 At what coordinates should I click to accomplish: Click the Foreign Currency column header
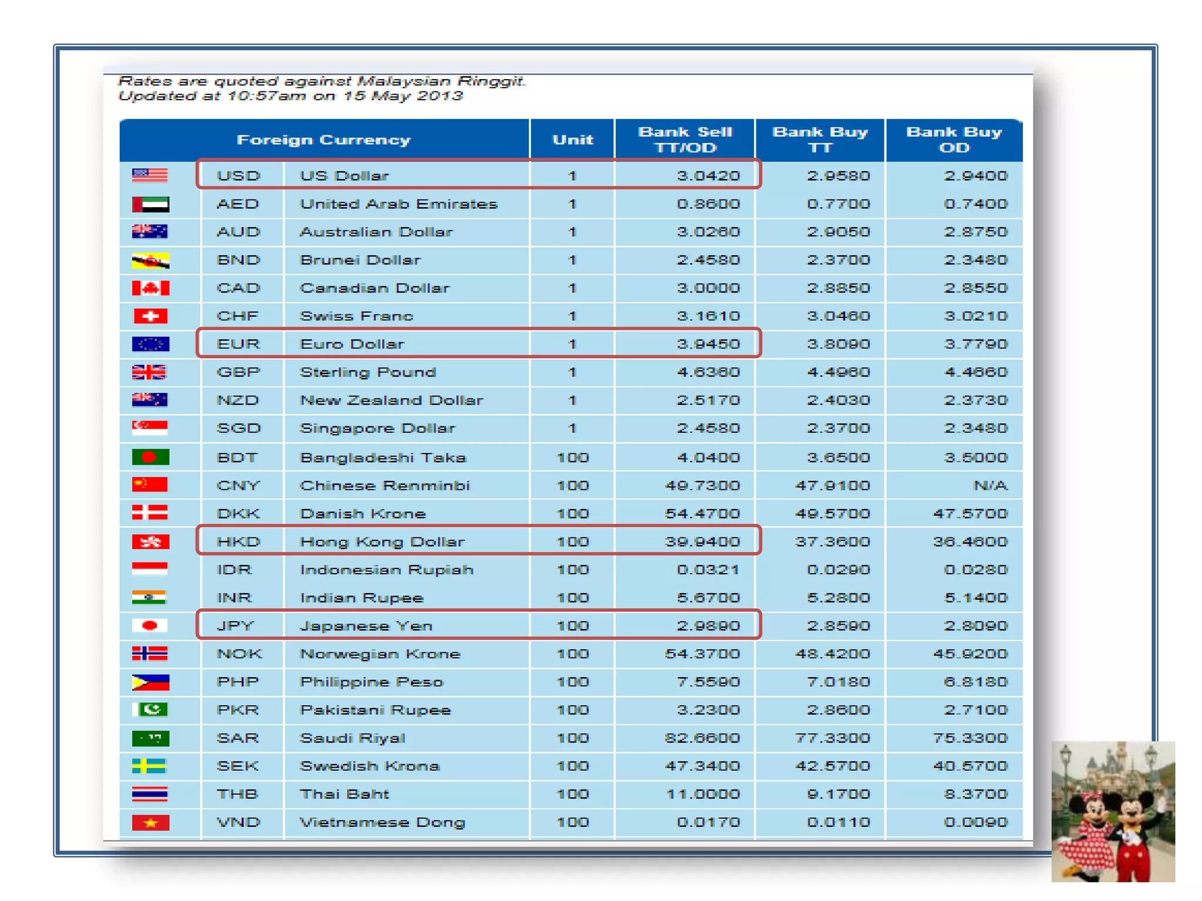(x=323, y=140)
